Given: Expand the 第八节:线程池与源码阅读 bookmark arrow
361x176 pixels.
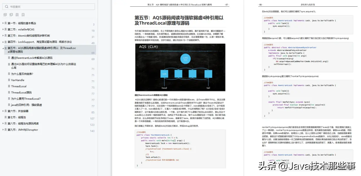Looking at the screenshot, I should point(3,124).
